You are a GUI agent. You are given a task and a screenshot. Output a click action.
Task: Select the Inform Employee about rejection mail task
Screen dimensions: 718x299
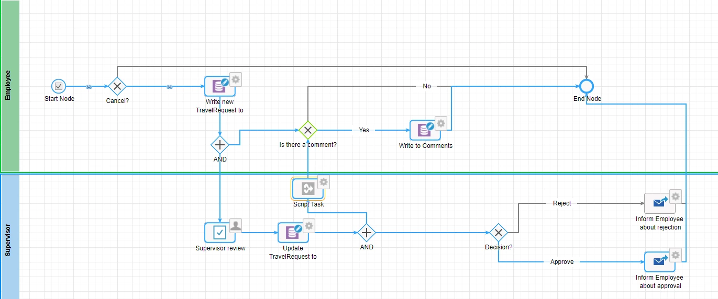coord(660,203)
